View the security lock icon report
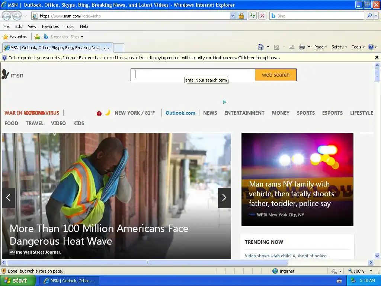The width and height of the screenshot is (381, 286). pos(241,16)
